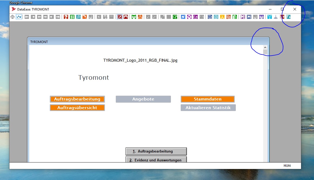The image size is (314, 180).
Task: Click the green magnifier icon
Action: [175, 17]
